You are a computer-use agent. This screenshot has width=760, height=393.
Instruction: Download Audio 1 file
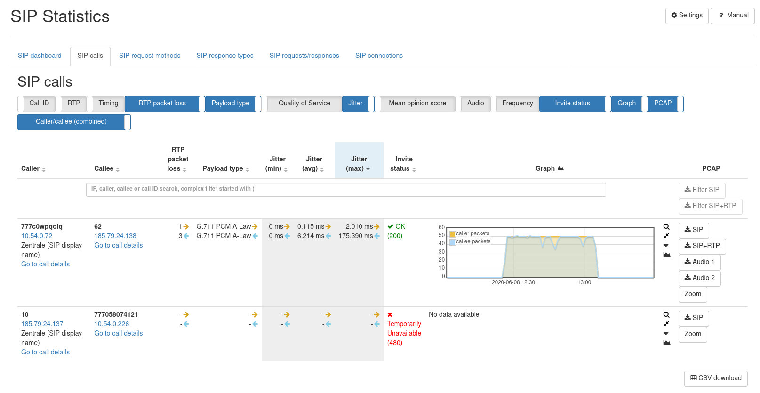pos(699,262)
